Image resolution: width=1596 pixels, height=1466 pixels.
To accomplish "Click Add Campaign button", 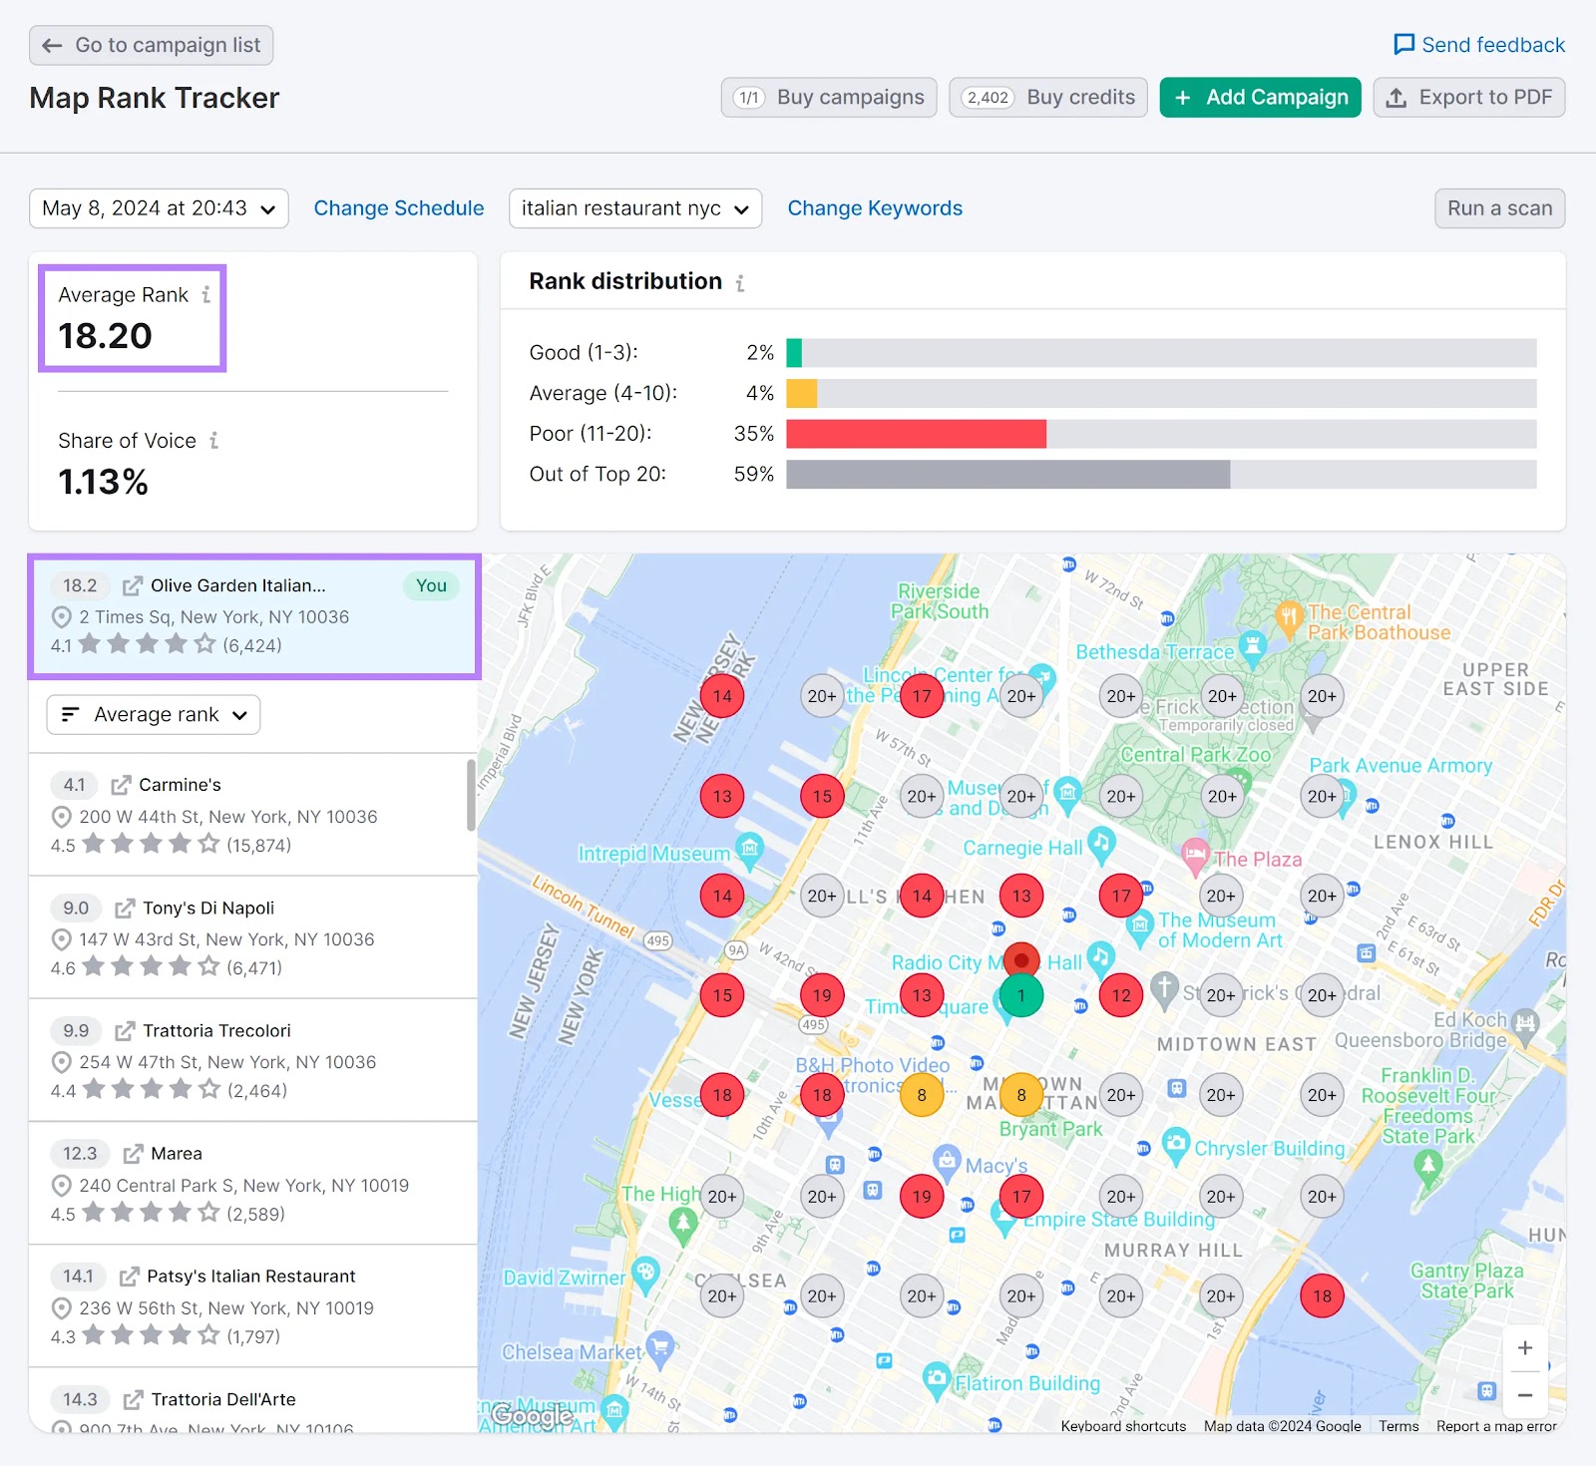I will click(1260, 97).
